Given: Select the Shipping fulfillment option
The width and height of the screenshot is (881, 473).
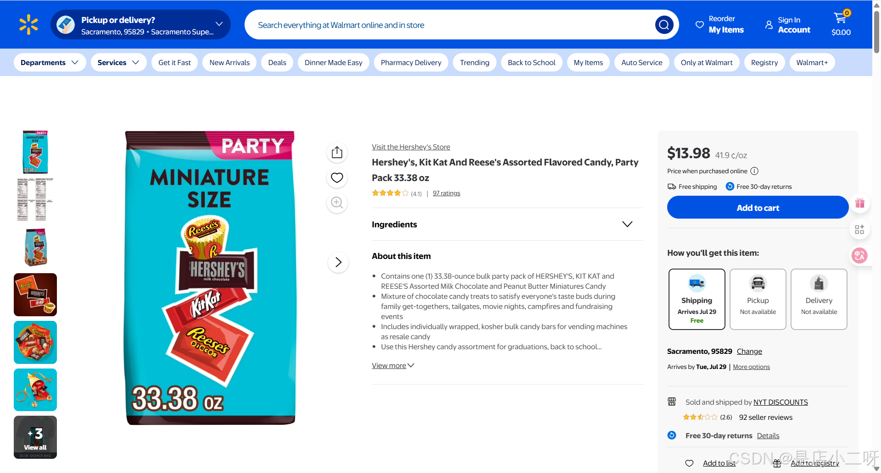Looking at the screenshot, I should coord(697,299).
